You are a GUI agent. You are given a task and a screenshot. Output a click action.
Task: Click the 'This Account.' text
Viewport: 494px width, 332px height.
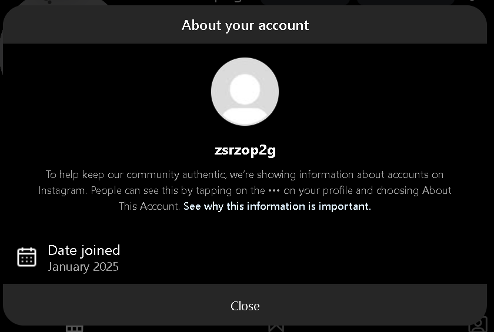(149, 206)
